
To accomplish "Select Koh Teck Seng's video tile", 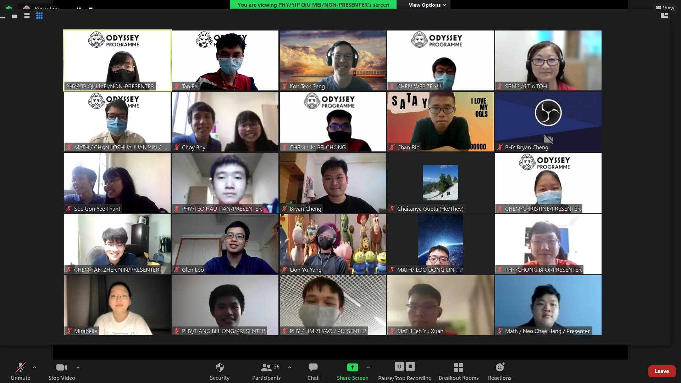I will (333, 60).
